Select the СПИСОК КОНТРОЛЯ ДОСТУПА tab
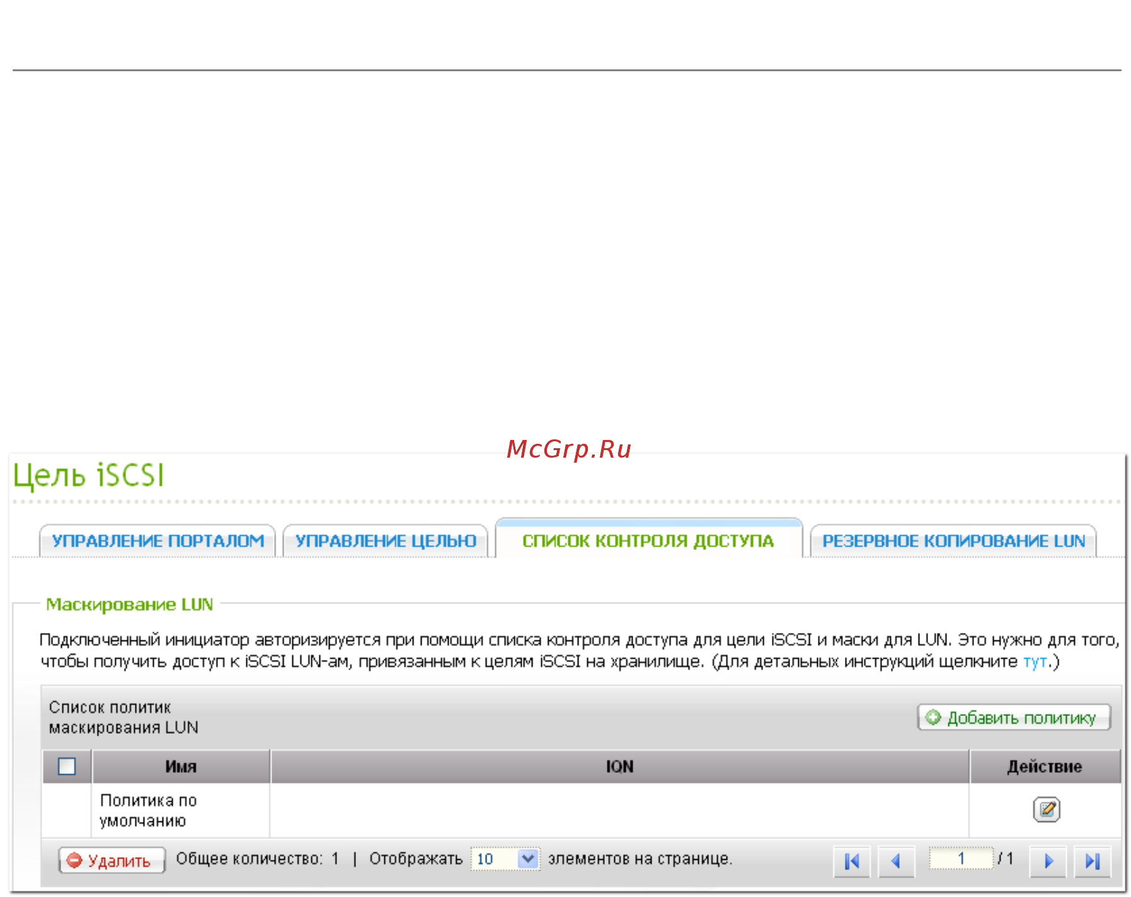This screenshot has height=897, width=1131. click(648, 540)
